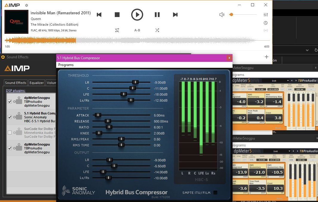Skip to next track in AIMP

[175, 15]
